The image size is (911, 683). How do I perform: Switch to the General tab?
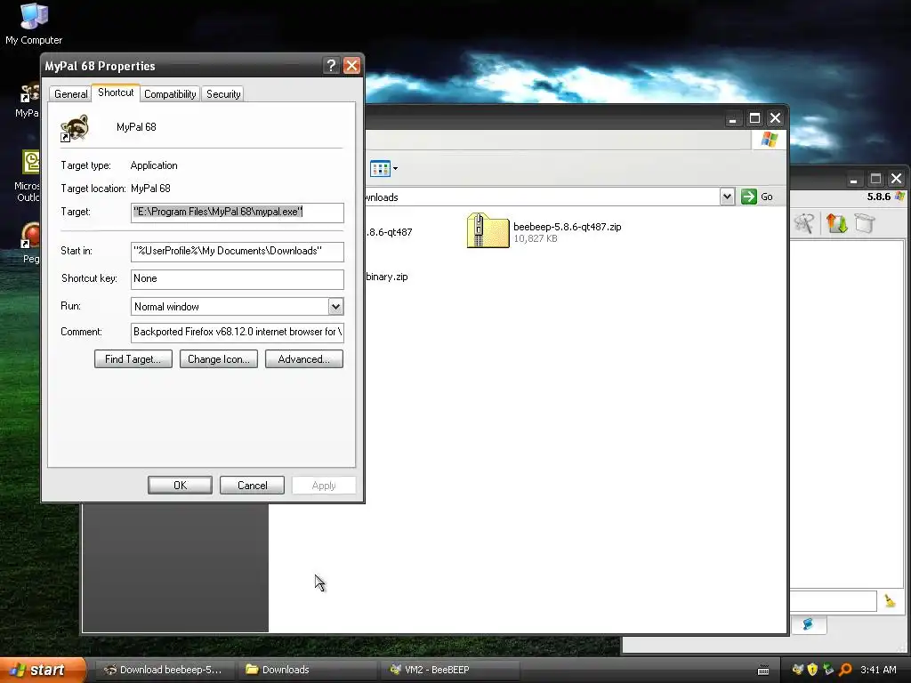point(71,94)
